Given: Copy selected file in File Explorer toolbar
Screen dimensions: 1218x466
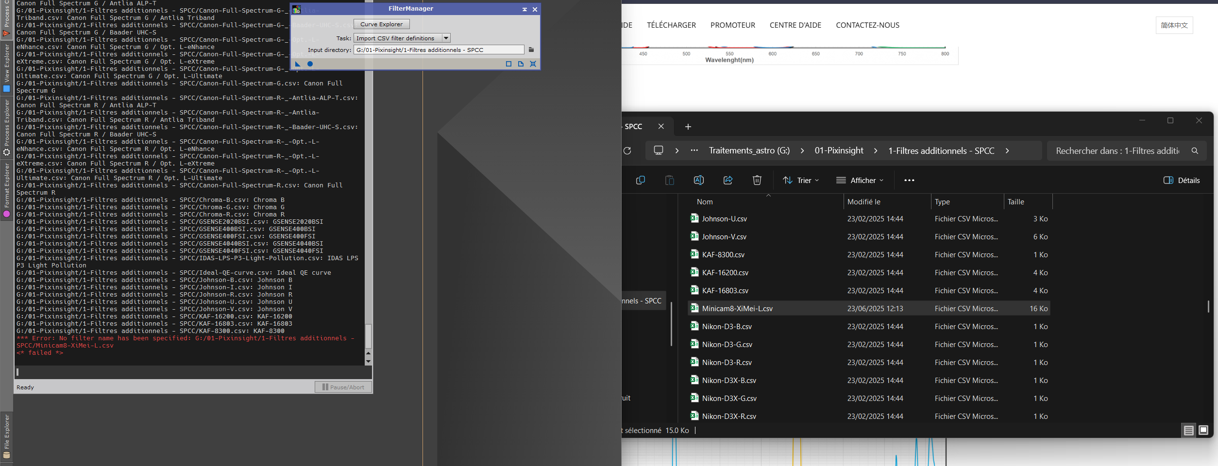Looking at the screenshot, I should pyautogui.click(x=641, y=180).
